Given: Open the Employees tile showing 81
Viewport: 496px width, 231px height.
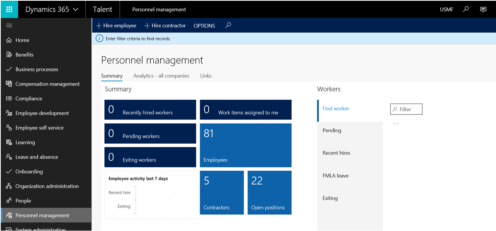Looking at the screenshot, I should (246, 145).
